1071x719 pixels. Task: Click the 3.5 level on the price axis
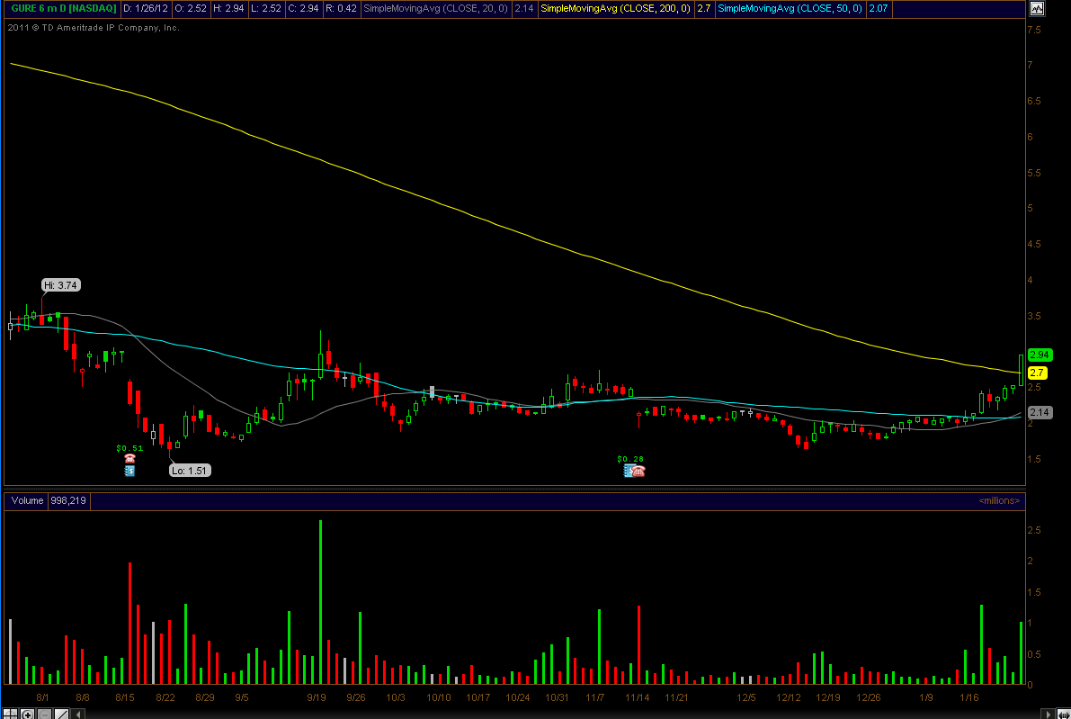(1034, 316)
